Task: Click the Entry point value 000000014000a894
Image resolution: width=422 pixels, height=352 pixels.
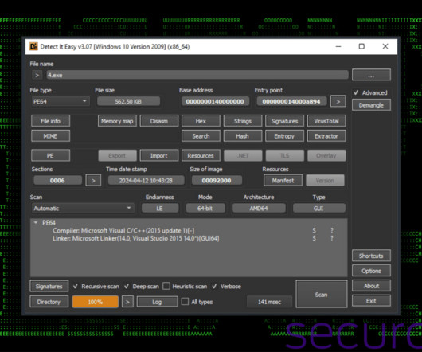Action: coord(291,101)
